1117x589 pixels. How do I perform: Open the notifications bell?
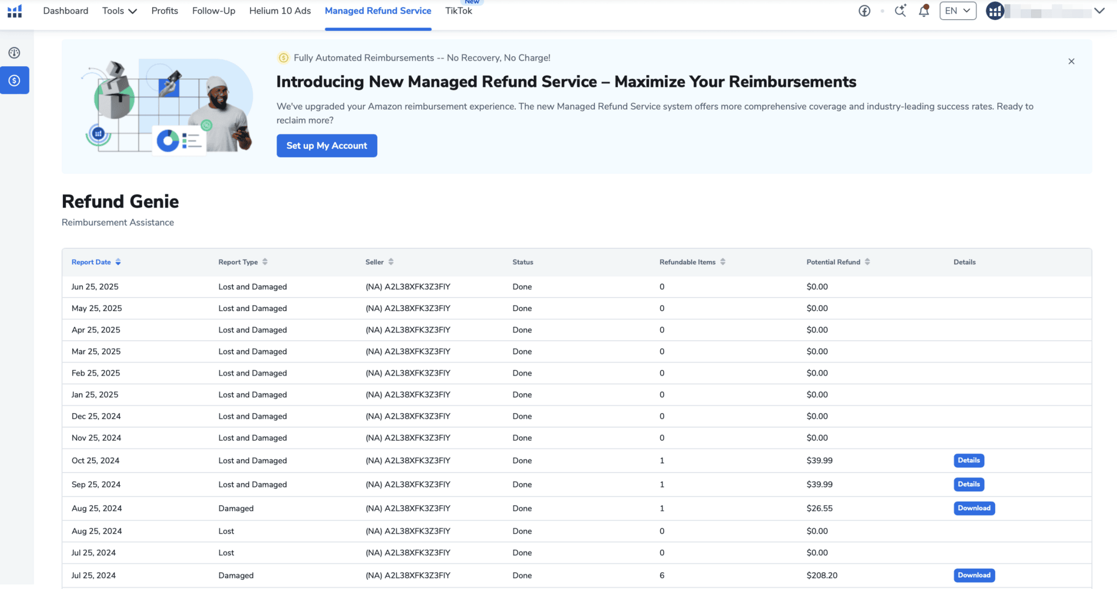click(x=924, y=11)
